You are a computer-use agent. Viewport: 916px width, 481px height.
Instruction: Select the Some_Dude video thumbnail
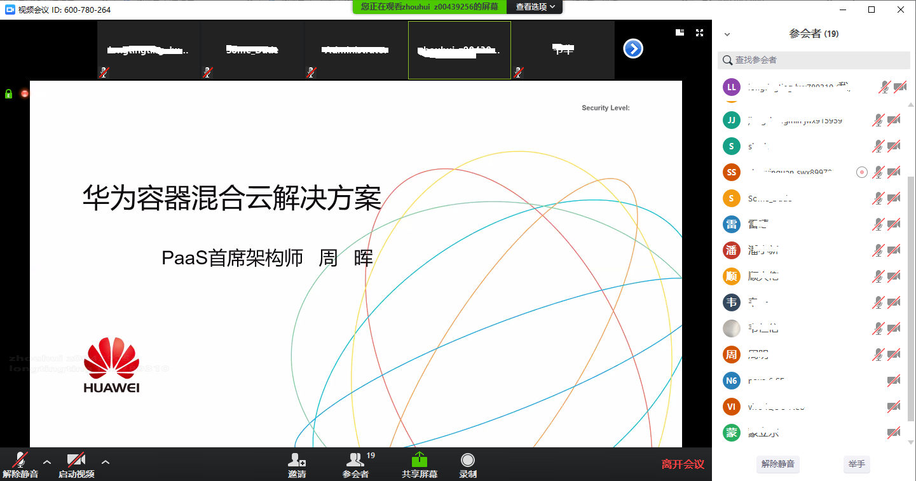pyautogui.click(x=252, y=50)
